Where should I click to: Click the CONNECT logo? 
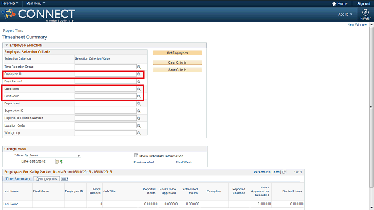39,15
